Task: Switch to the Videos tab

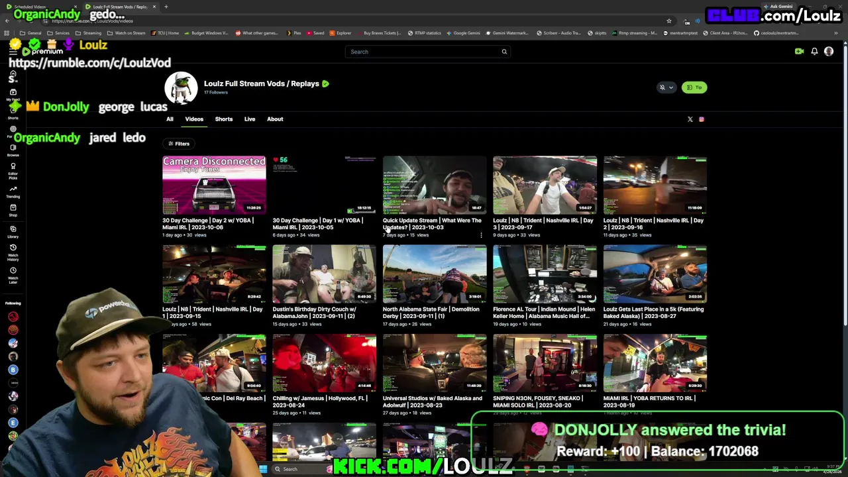Action: [194, 119]
